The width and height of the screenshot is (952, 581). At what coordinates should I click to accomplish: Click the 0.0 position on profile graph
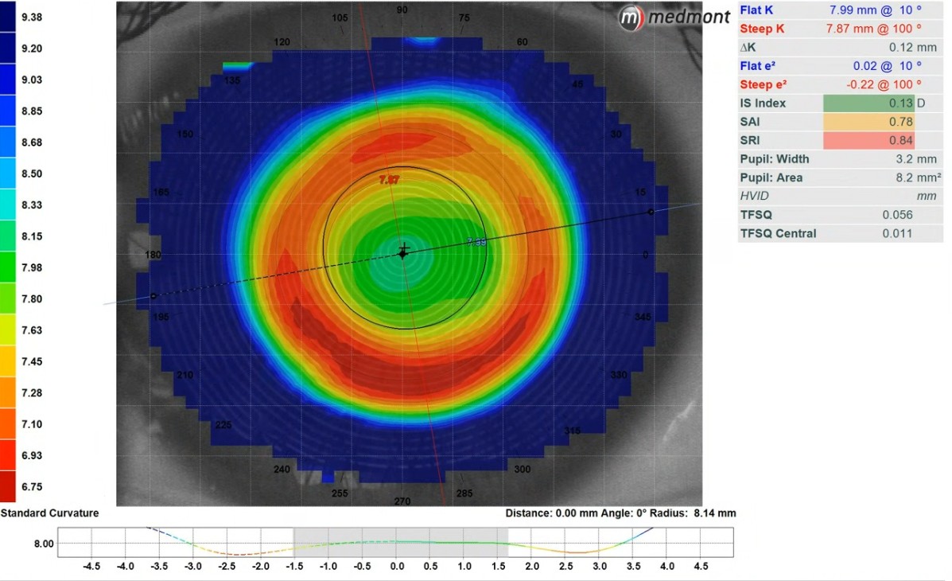(x=397, y=566)
